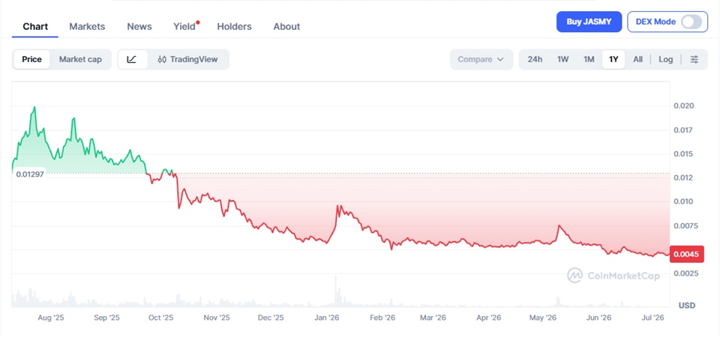Screen dimensions: 720x337
Task: Open the Yield tab
Action: (x=184, y=27)
